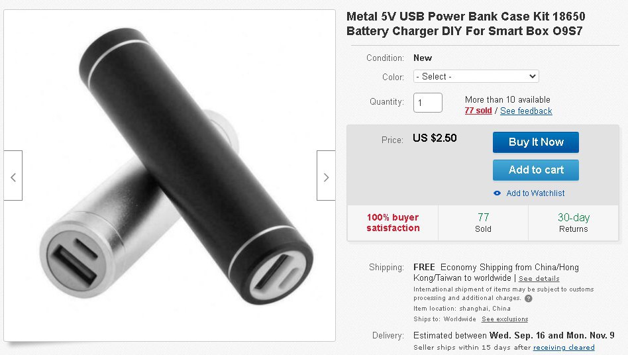Click the 77 Sold statistics cell
The width and height of the screenshot is (628, 355).
(x=483, y=223)
